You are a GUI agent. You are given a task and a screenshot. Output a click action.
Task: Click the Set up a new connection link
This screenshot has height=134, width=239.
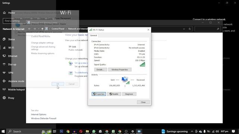[81, 63]
